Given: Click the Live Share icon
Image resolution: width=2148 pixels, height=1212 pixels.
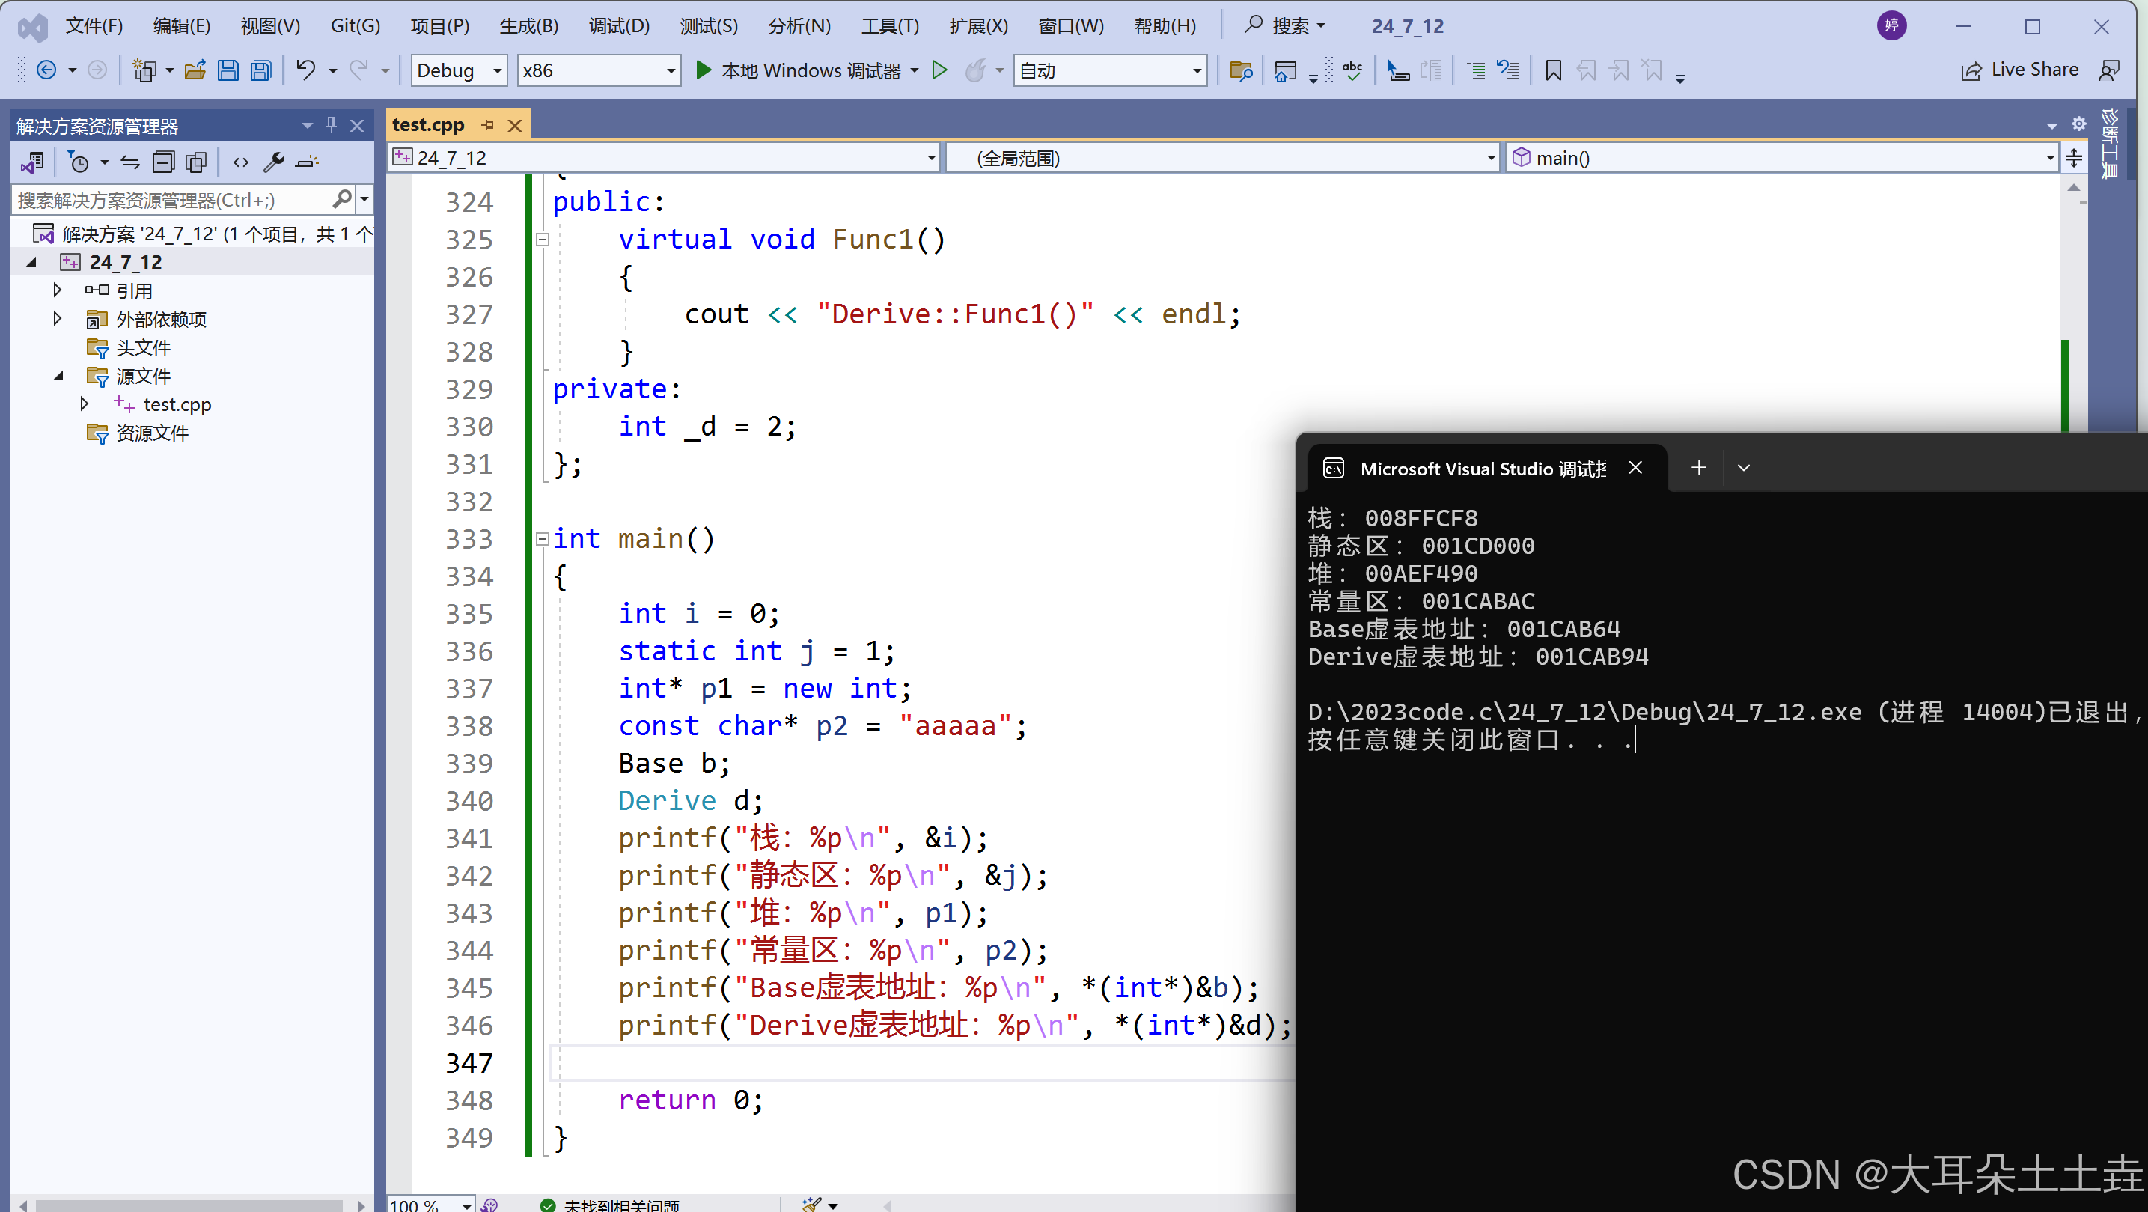Looking at the screenshot, I should (x=1971, y=71).
